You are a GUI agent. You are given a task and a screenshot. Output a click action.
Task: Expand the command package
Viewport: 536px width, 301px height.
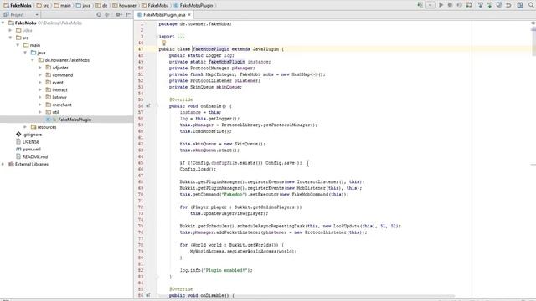point(40,75)
